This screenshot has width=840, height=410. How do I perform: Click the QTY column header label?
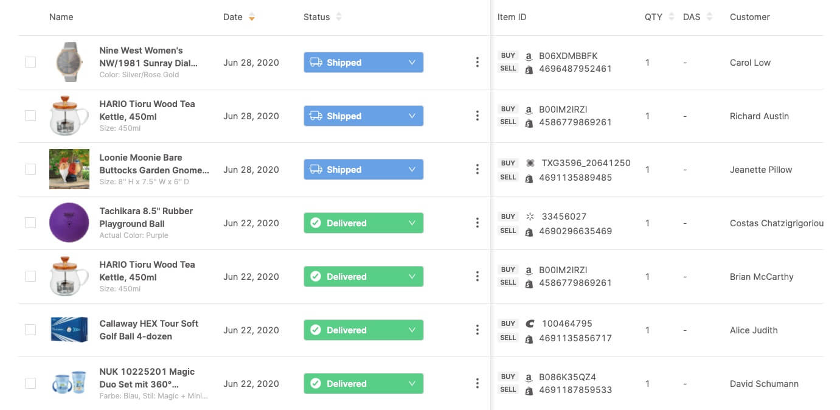(x=653, y=17)
